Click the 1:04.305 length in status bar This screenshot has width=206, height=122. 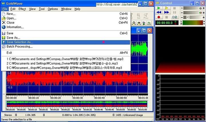pyautogui.click(x=30, y=115)
